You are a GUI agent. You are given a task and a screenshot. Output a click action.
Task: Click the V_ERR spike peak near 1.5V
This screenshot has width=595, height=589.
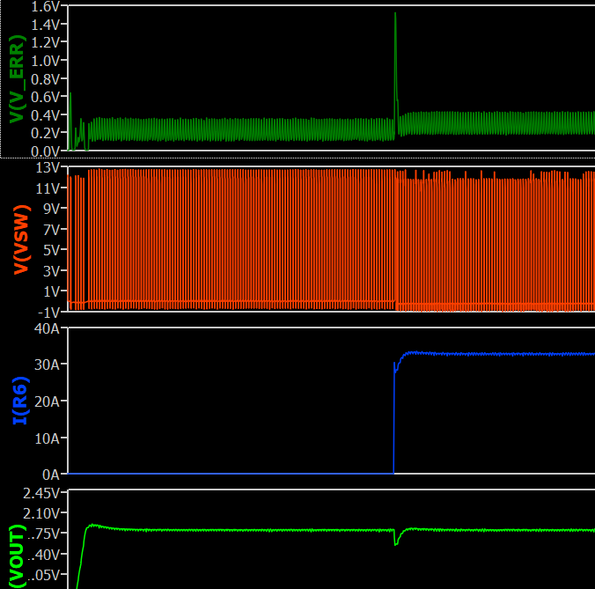(x=395, y=14)
